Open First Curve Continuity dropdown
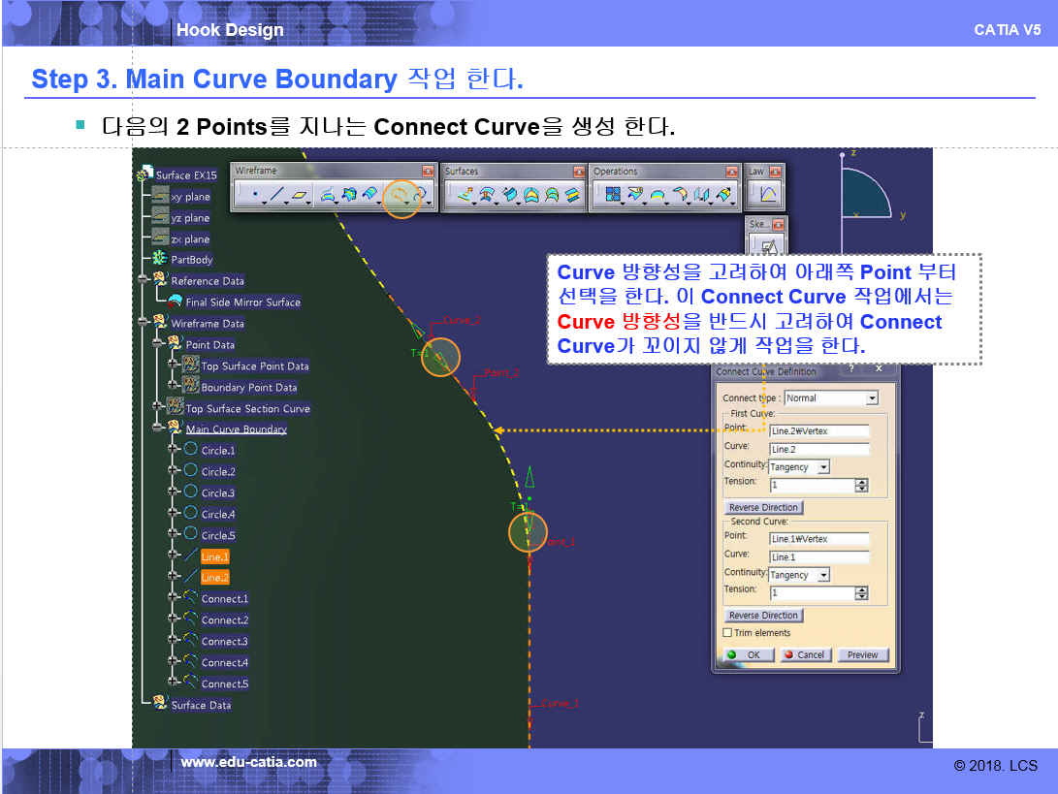The image size is (1058, 794). point(823,467)
